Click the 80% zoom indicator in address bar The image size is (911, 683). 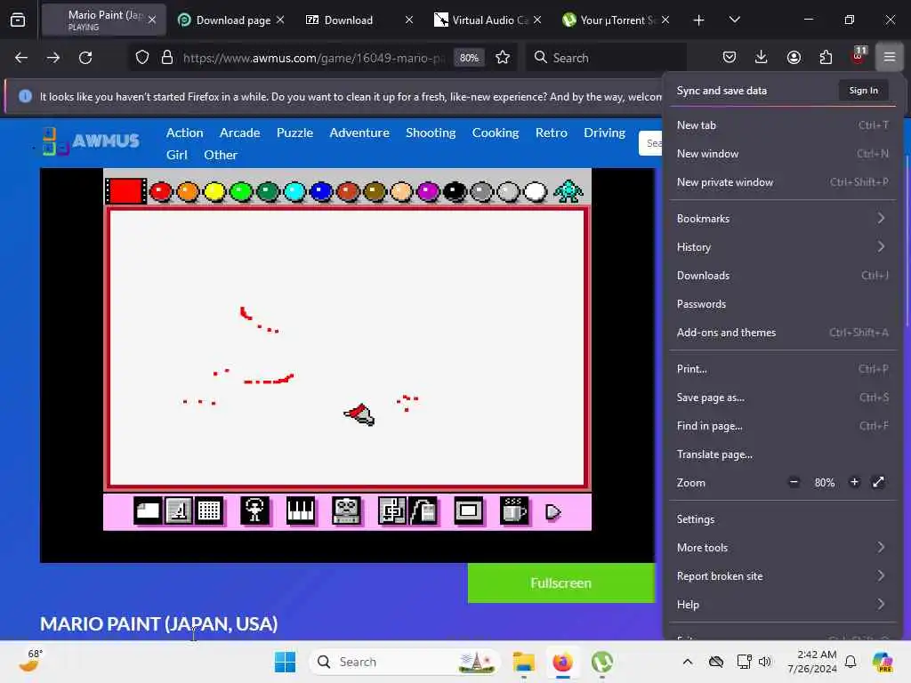(x=469, y=58)
